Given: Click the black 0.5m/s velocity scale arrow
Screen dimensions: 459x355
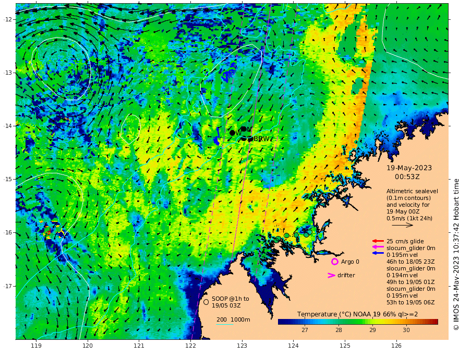Looking at the screenshot, I should [x=402, y=225].
